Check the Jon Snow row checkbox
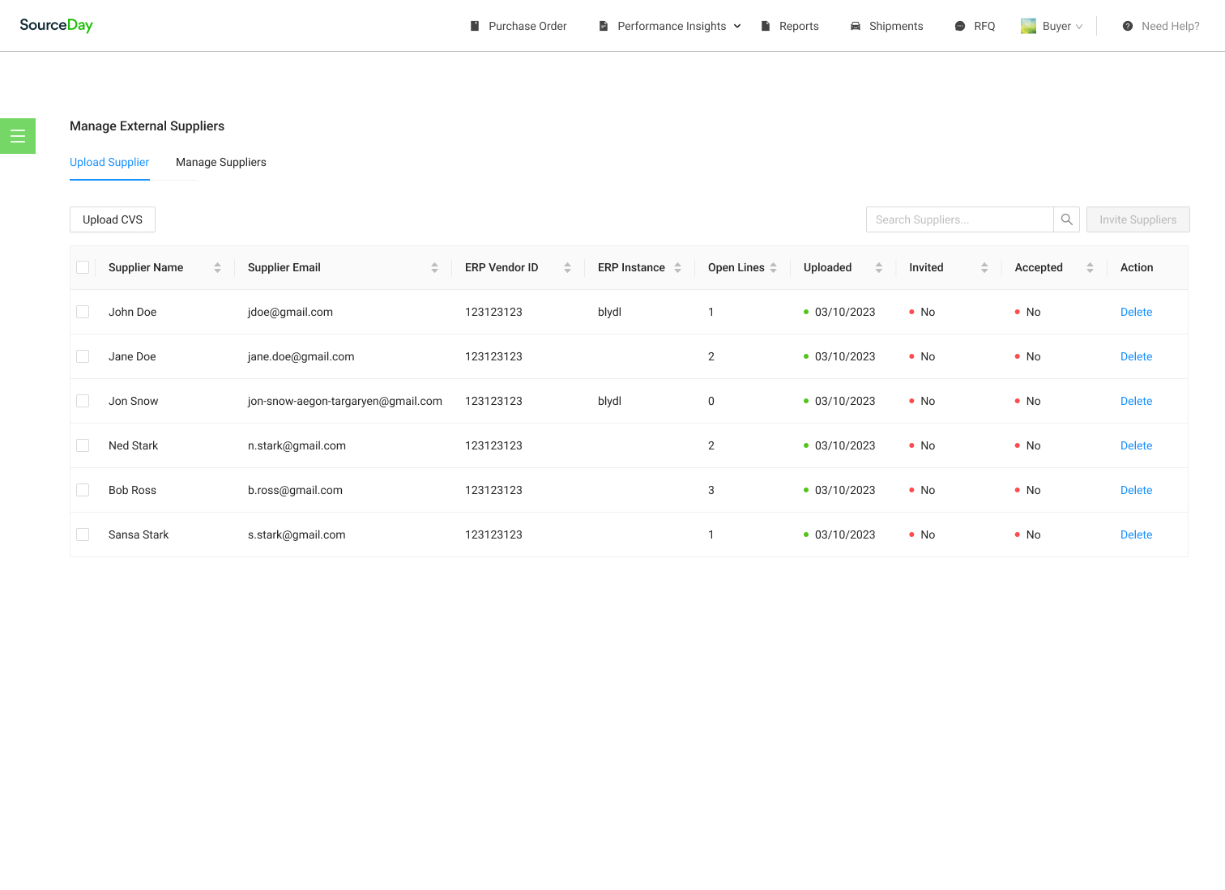The width and height of the screenshot is (1225, 890). 83,401
